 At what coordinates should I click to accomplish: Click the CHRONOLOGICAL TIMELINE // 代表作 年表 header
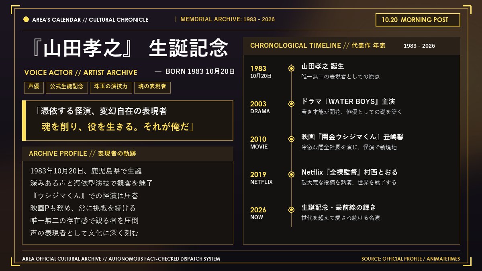318,46
